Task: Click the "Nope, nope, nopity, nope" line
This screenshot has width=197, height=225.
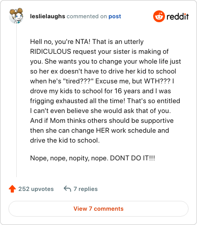Action: pyautogui.click(x=69, y=158)
